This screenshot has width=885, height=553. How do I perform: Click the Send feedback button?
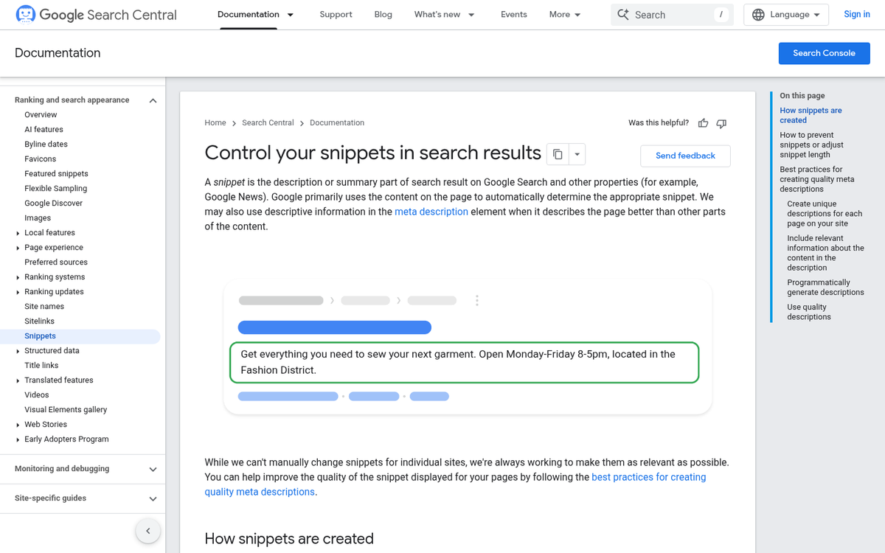click(x=685, y=156)
